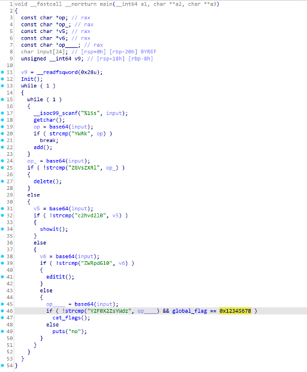Toggle breakpoint dot on line 12

(x=2, y=79)
